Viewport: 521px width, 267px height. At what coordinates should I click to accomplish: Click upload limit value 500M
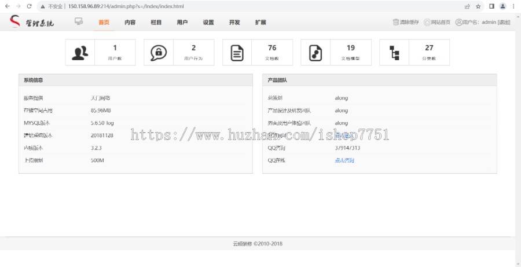(97, 160)
